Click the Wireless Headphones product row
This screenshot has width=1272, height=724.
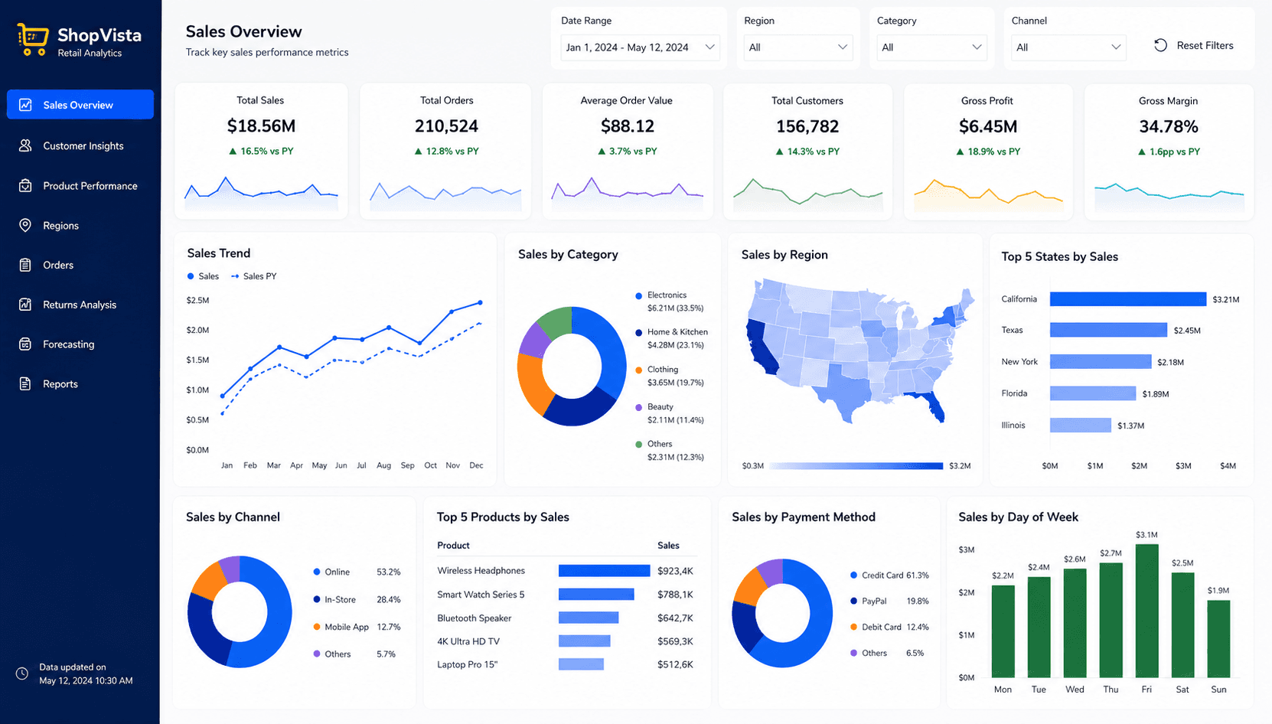(565, 571)
